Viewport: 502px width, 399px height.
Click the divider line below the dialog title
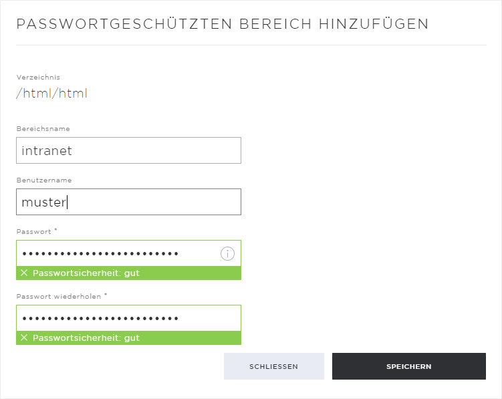coord(251,45)
